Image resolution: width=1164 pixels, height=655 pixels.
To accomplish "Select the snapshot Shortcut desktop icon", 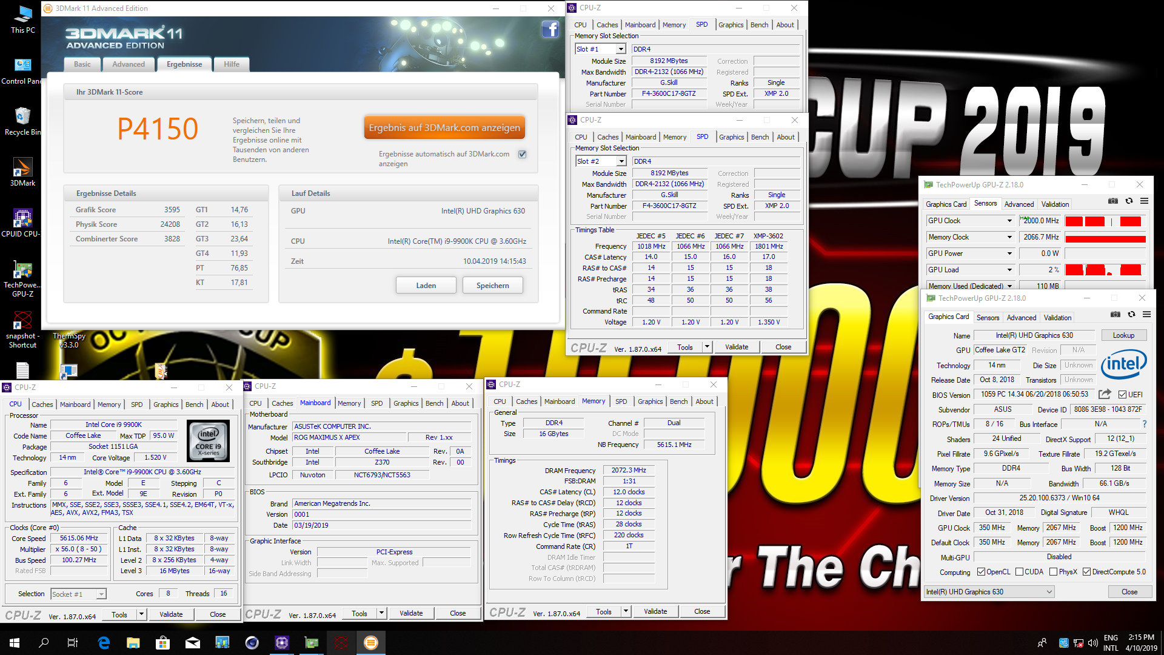I will (23, 329).
